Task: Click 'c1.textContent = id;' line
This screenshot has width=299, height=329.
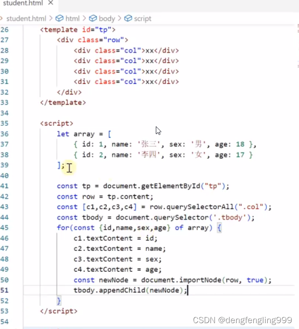Action: (x=116, y=238)
